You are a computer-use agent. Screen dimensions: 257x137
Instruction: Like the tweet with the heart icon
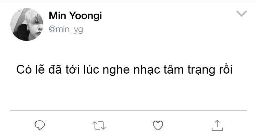click(x=158, y=125)
